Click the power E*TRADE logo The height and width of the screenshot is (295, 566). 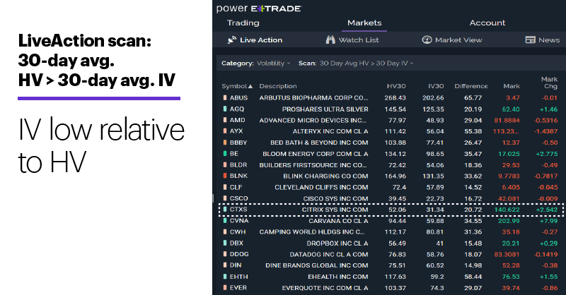tap(259, 8)
